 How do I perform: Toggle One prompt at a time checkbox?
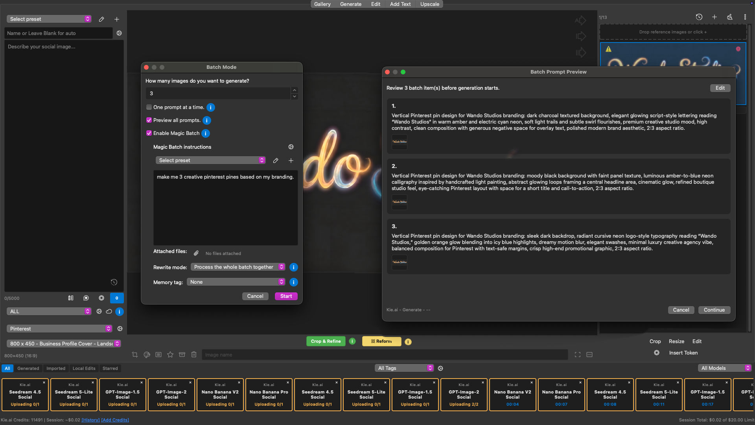click(x=149, y=107)
